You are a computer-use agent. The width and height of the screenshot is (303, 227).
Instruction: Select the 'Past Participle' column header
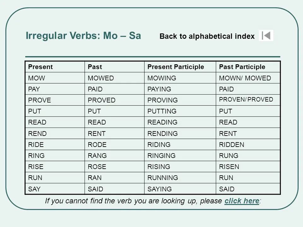tap(248, 67)
